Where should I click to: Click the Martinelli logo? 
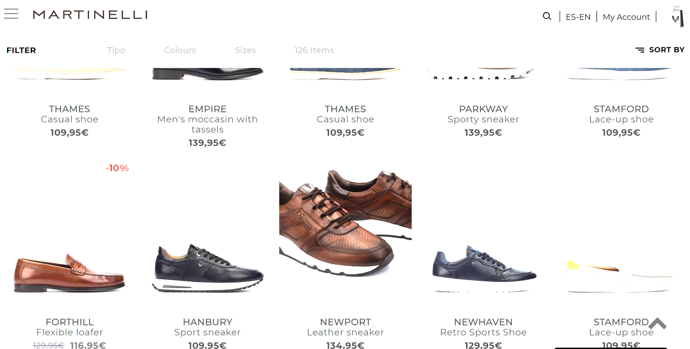(x=90, y=15)
